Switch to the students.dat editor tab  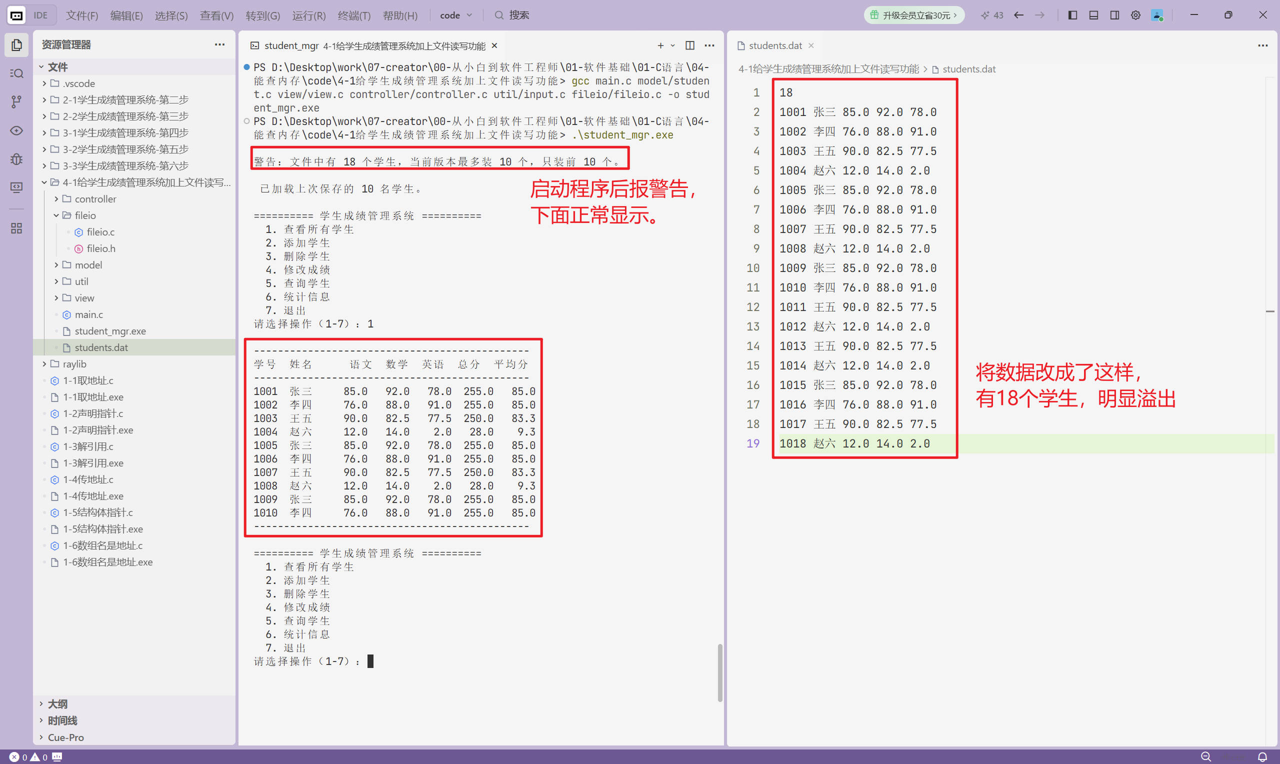pos(775,45)
